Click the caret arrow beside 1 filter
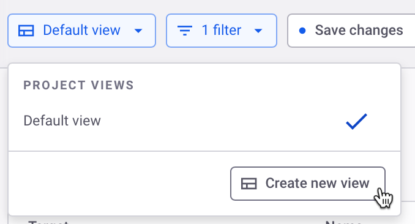The height and width of the screenshot is (224, 415). [x=258, y=31]
